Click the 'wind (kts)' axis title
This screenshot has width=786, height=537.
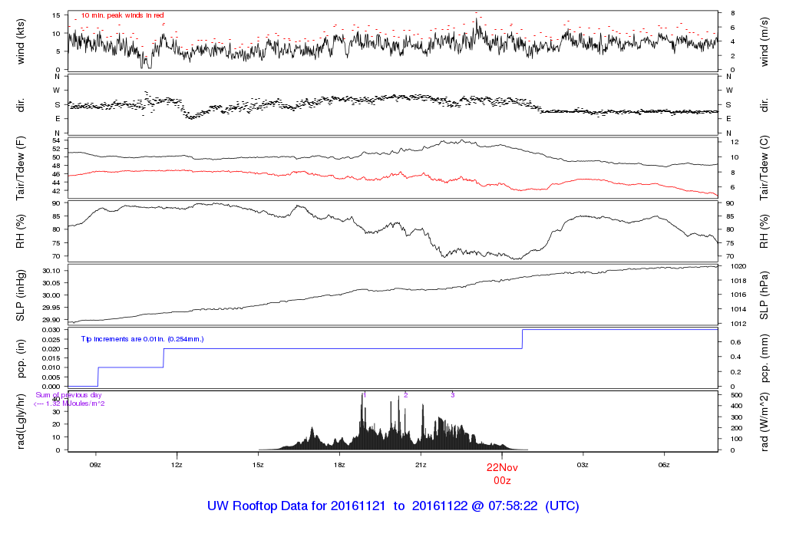point(20,41)
